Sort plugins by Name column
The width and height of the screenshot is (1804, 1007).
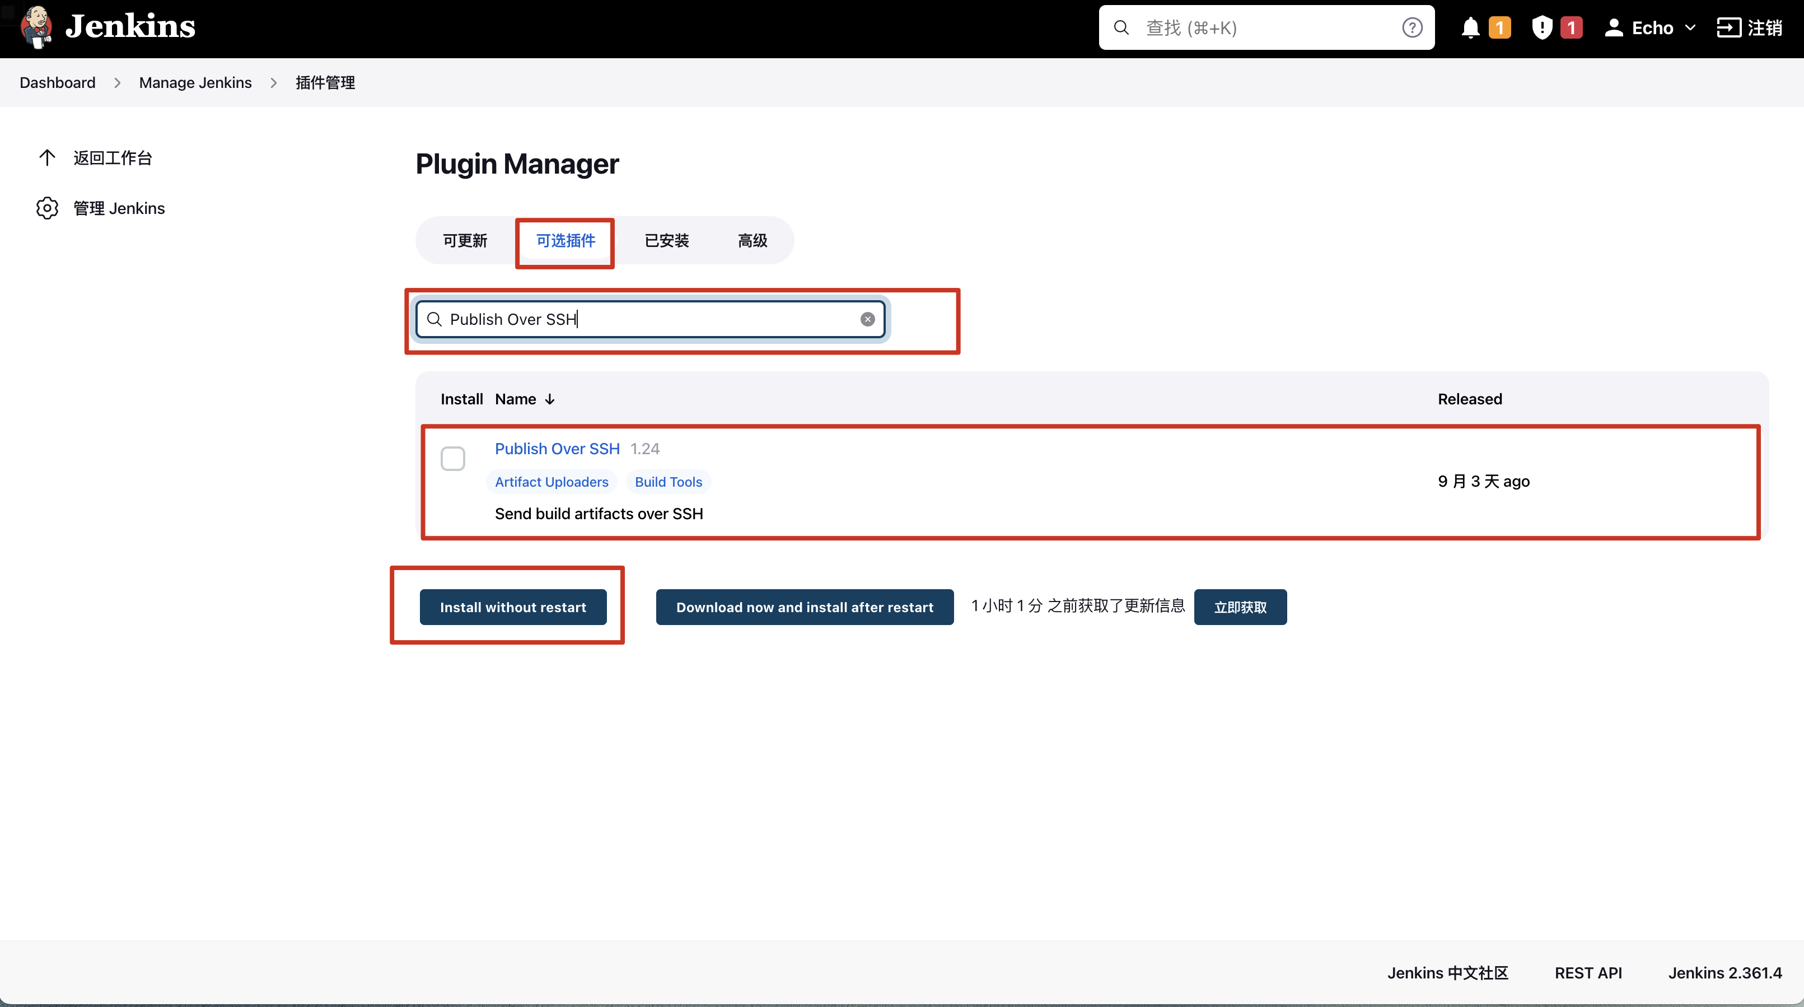(516, 399)
